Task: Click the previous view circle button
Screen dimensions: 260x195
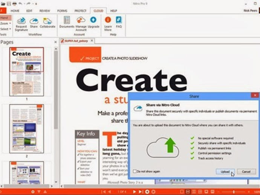Action: tap(147, 192)
